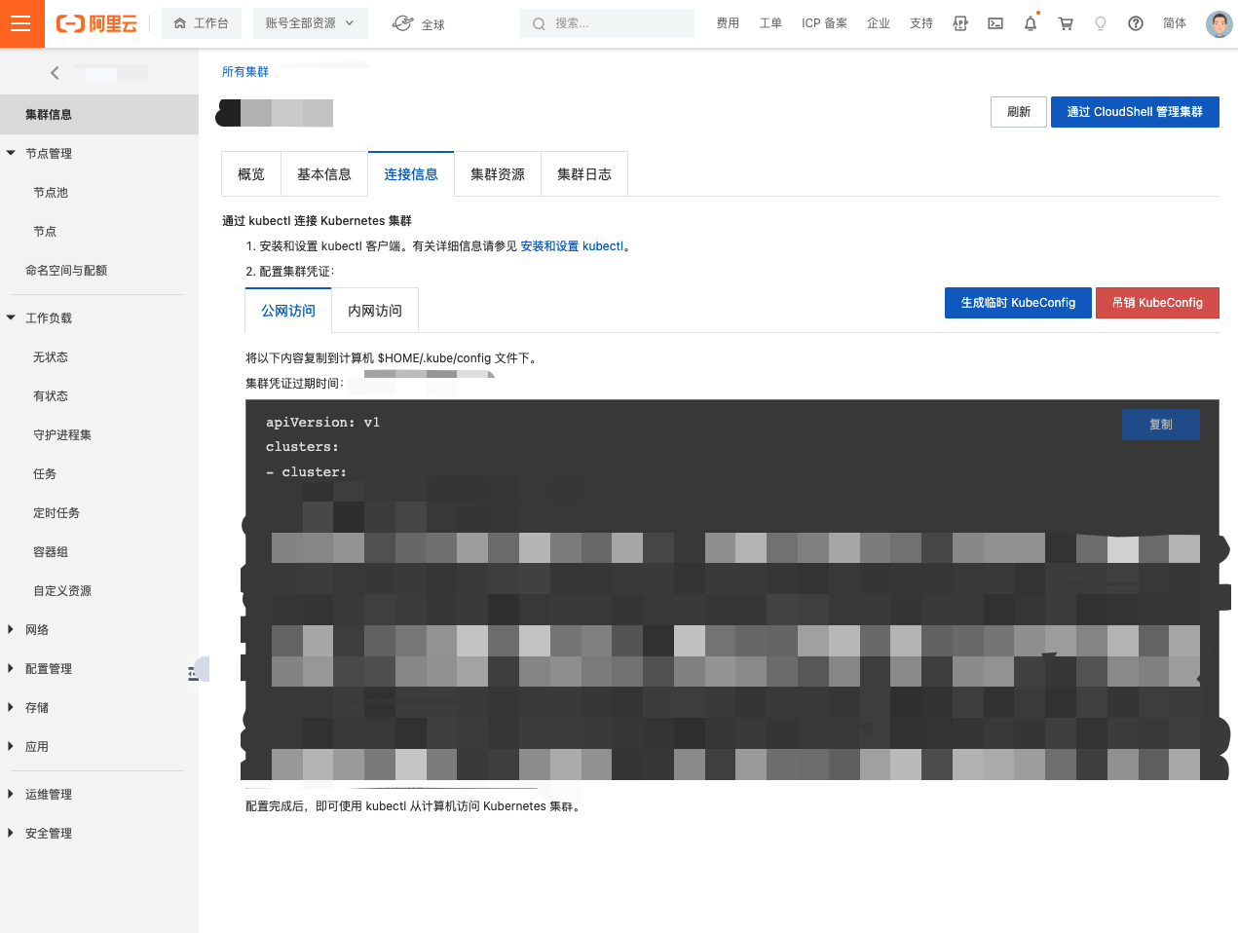Viewport: 1238px width, 933px height.
Task: Open the account resources dropdown
Action: [x=310, y=23]
